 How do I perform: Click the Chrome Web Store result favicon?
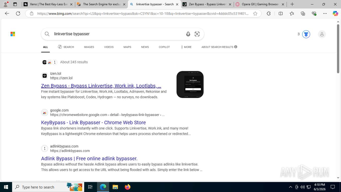pyautogui.click(x=45, y=112)
